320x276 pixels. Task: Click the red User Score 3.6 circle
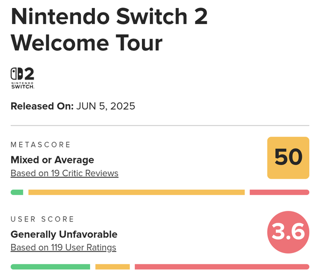point(288,232)
